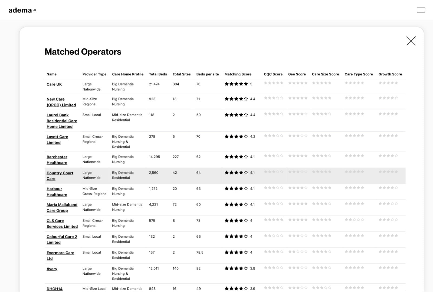Click the Growth Score column header
The image size is (433, 292).
(390, 74)
